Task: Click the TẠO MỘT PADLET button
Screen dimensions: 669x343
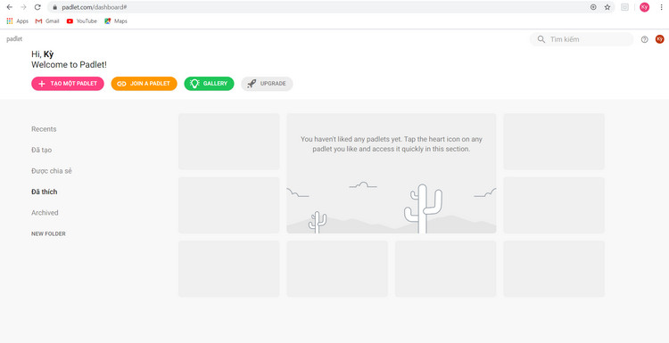Action: pyautogui.click(x=68, y=84)
